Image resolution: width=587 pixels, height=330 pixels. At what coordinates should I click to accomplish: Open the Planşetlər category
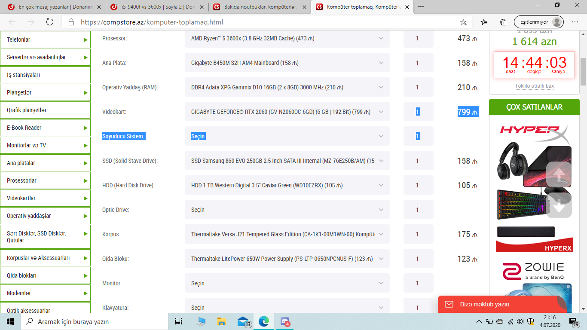tap(45, 92)
